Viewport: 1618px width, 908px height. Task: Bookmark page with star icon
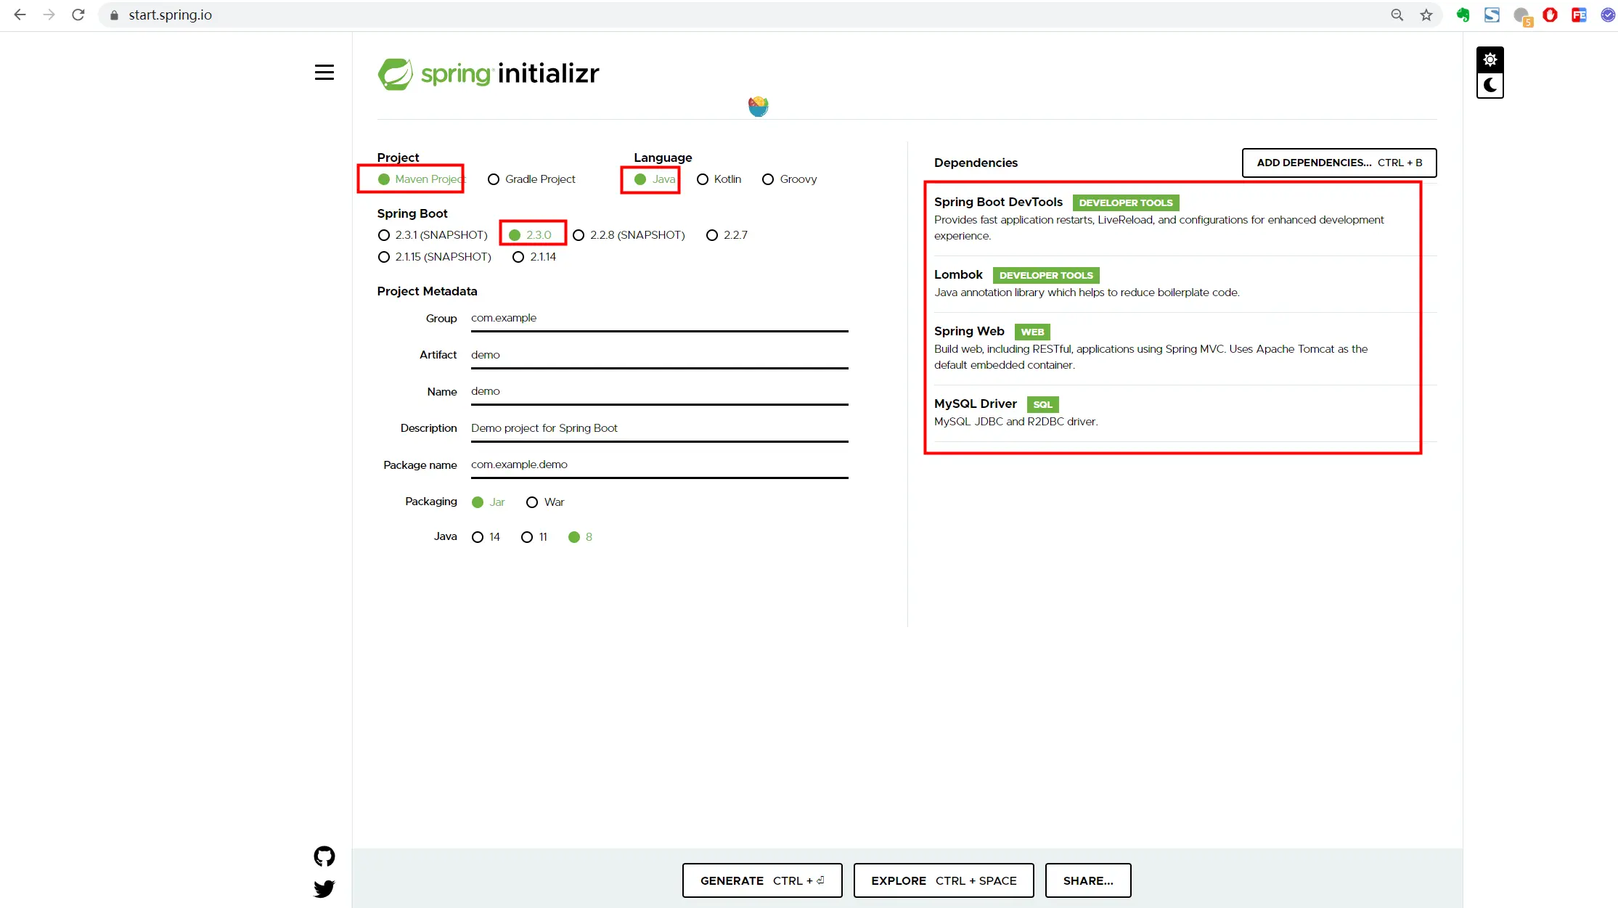click(x=1426, y=15)
